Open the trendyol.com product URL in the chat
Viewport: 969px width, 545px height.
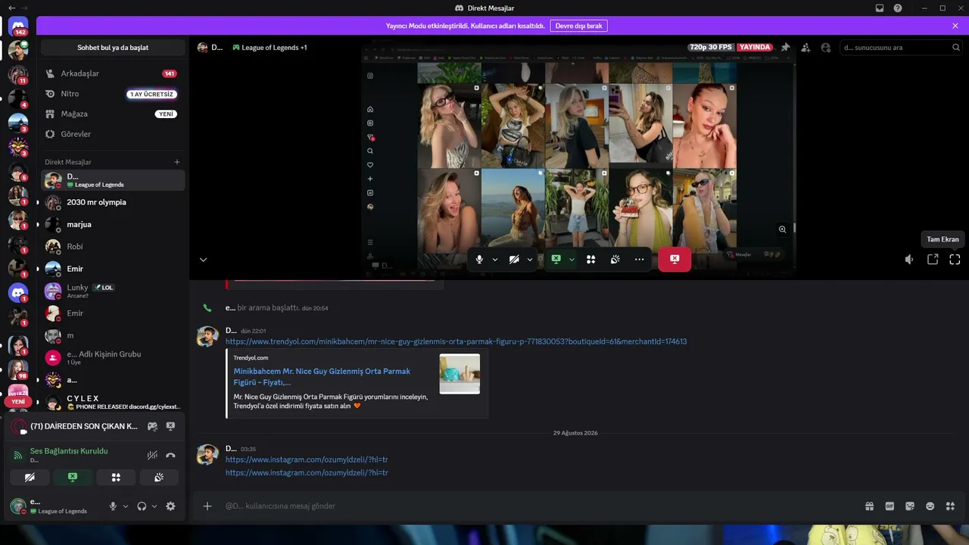[x=456, y=341]
